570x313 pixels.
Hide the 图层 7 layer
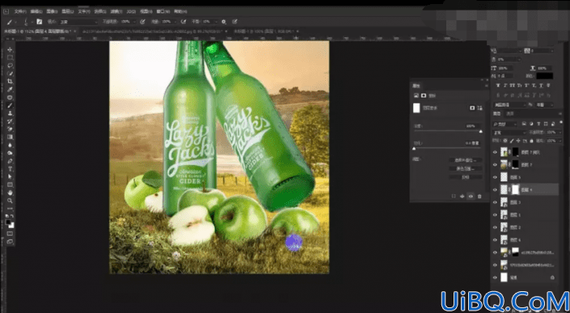coord(495,165)
